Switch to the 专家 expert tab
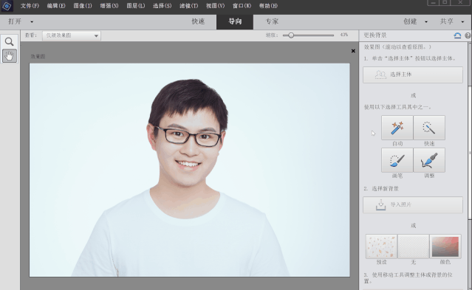Screen dimensions: 472x290 coord(272,21)
